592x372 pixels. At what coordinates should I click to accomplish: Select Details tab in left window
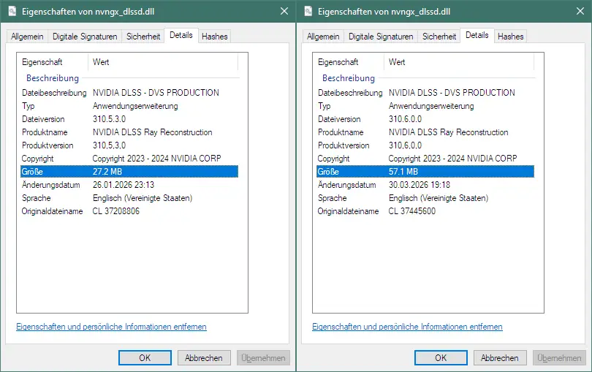(x=181, y=35)
